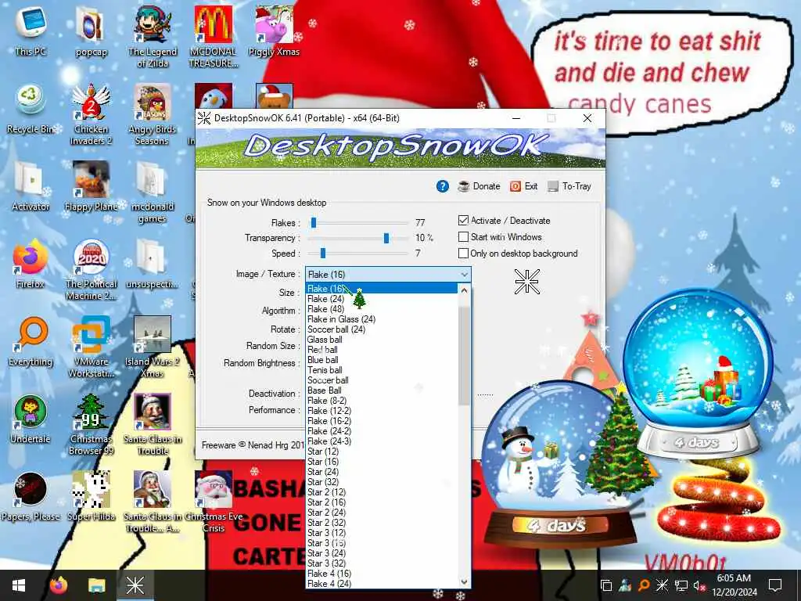Open mcdonald games folder
Image resolution: width=801 pixels, height=601 pixels.
tap(153, 191)
